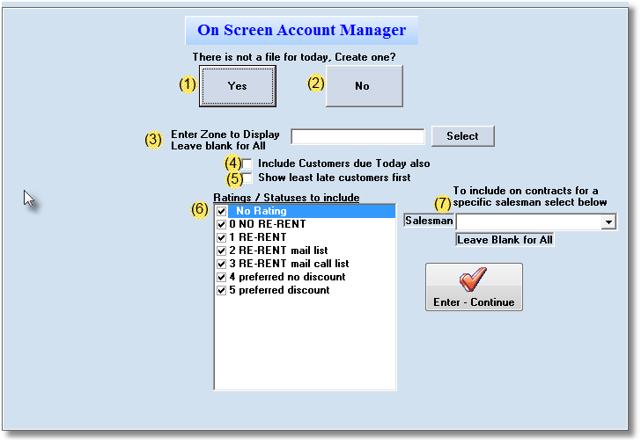Toggle 3 RE-RENT mail call list
The width and height of the screenshot is (641, 443).
pyautogui.click(x=222, y=264)
